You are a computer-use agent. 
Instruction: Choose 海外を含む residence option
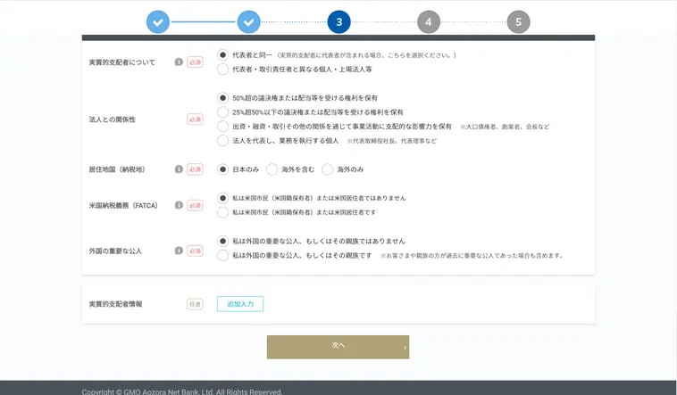tap(272, 169)
